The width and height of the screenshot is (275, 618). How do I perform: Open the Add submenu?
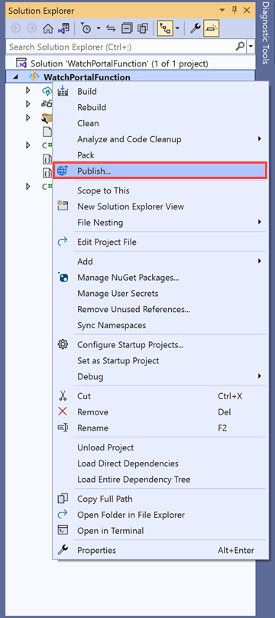click(160, 262)
